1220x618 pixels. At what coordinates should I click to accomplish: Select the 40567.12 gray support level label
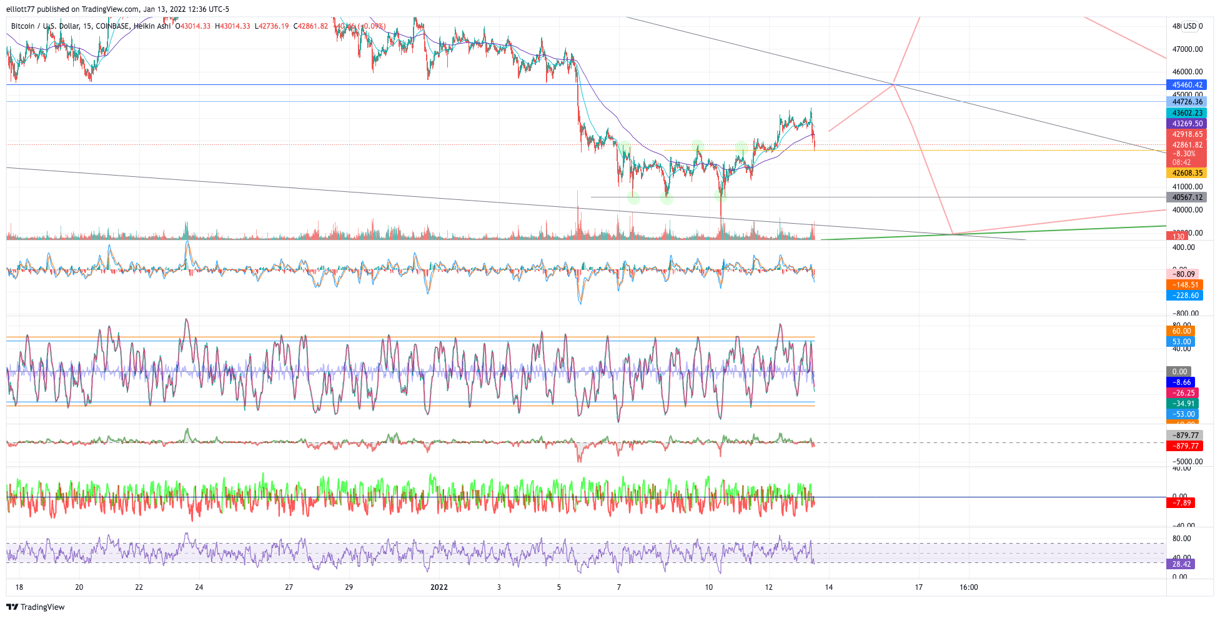click(x=1186, y=197)
